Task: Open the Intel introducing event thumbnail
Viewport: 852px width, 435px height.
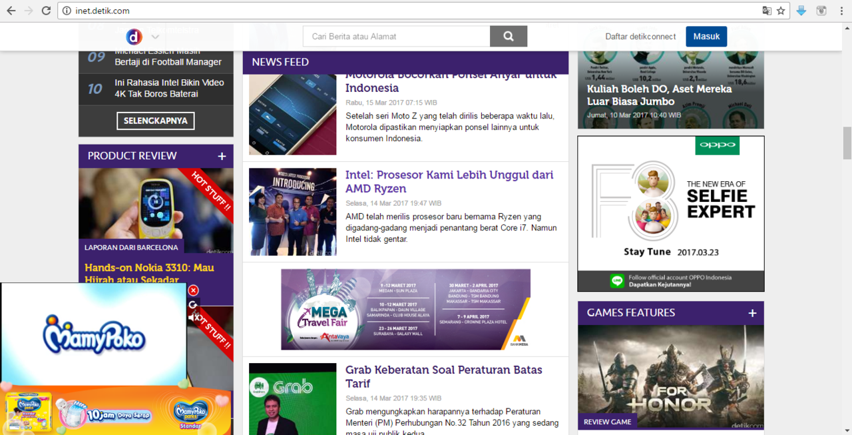Action: tap(293, 212)
